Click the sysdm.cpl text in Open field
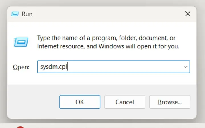This screenshot has height=128, width=205. [54, 67]
